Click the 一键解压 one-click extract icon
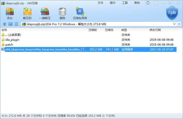183x119 pixels. (x=45, y=13)
